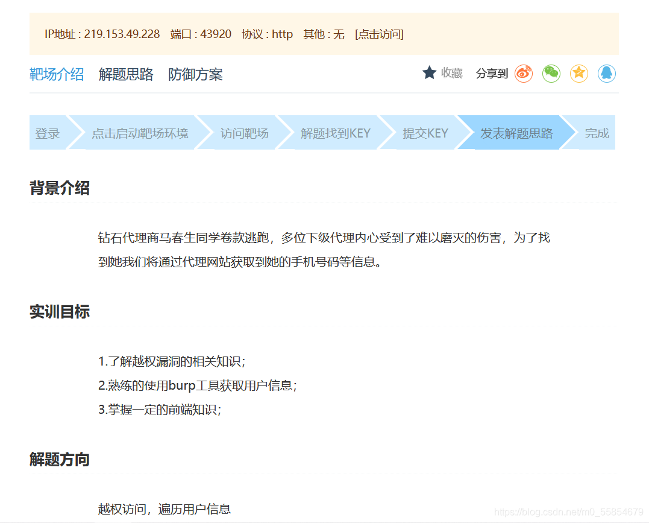Click the 其他 : 无 text
The image size is (649, 523).
tap(324, 34)
